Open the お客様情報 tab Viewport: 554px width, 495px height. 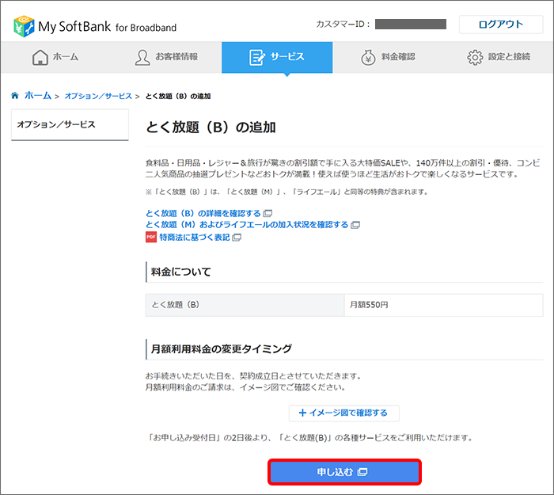[x=166, y=57]
